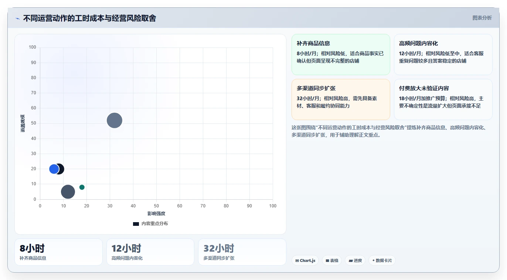The image size is (507, 280).
Task: Click the 补齐商品信息 caption under 8小时
Action: pyautogui.click(x=33, y=258)
